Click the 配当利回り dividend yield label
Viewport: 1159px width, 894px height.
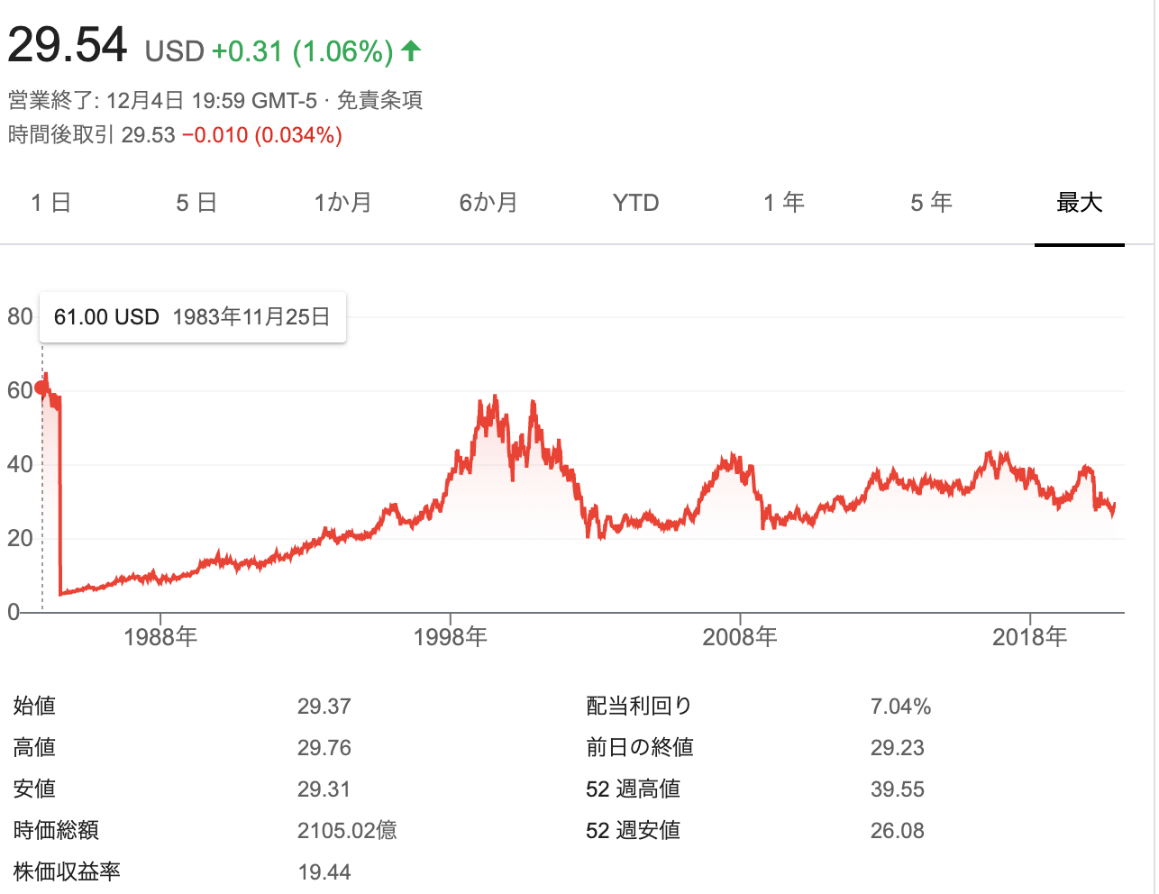coord(638,706)
